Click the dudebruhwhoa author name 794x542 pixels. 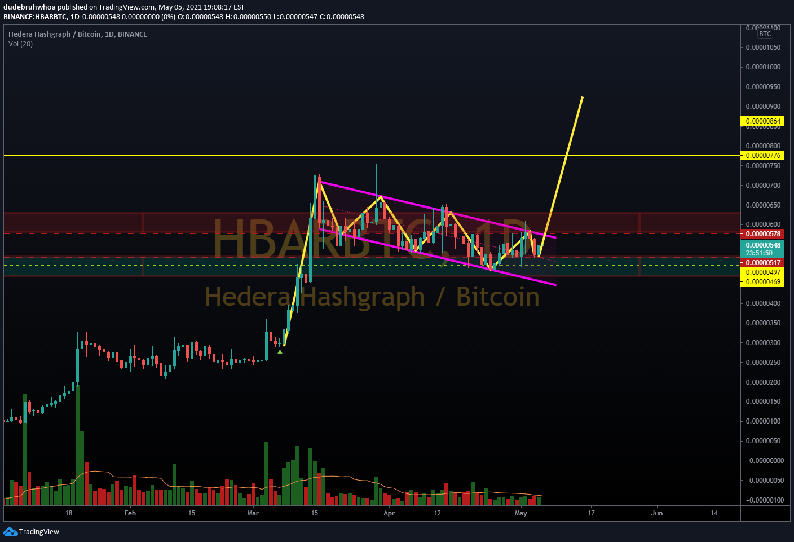(29, 7)
